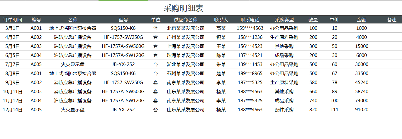Screen dimensions: 402x139
Task: Select model HF-1757-SW250G in the 4月2日 row
Action: click(123, 37)
